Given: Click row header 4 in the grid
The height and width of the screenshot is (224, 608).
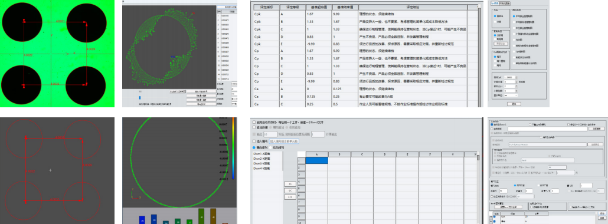Looking at the screenshot, I should [301, 181].
